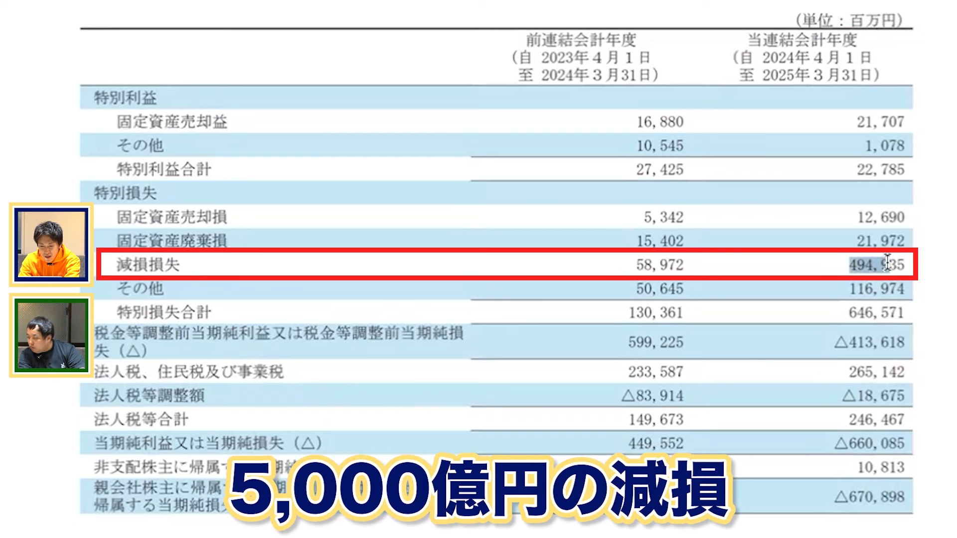Click the green-framed lower presenter webcam thumbnail
This screenshot has width=957, height=538.
50,335
